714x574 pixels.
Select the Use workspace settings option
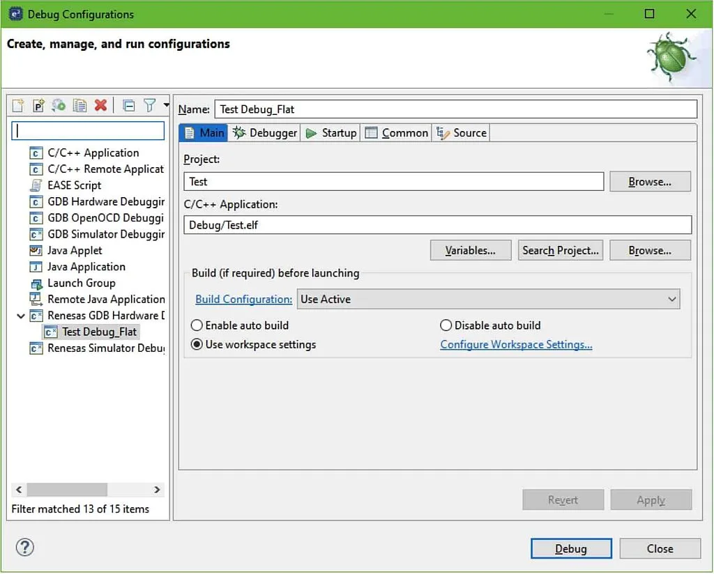coord(197,344)
